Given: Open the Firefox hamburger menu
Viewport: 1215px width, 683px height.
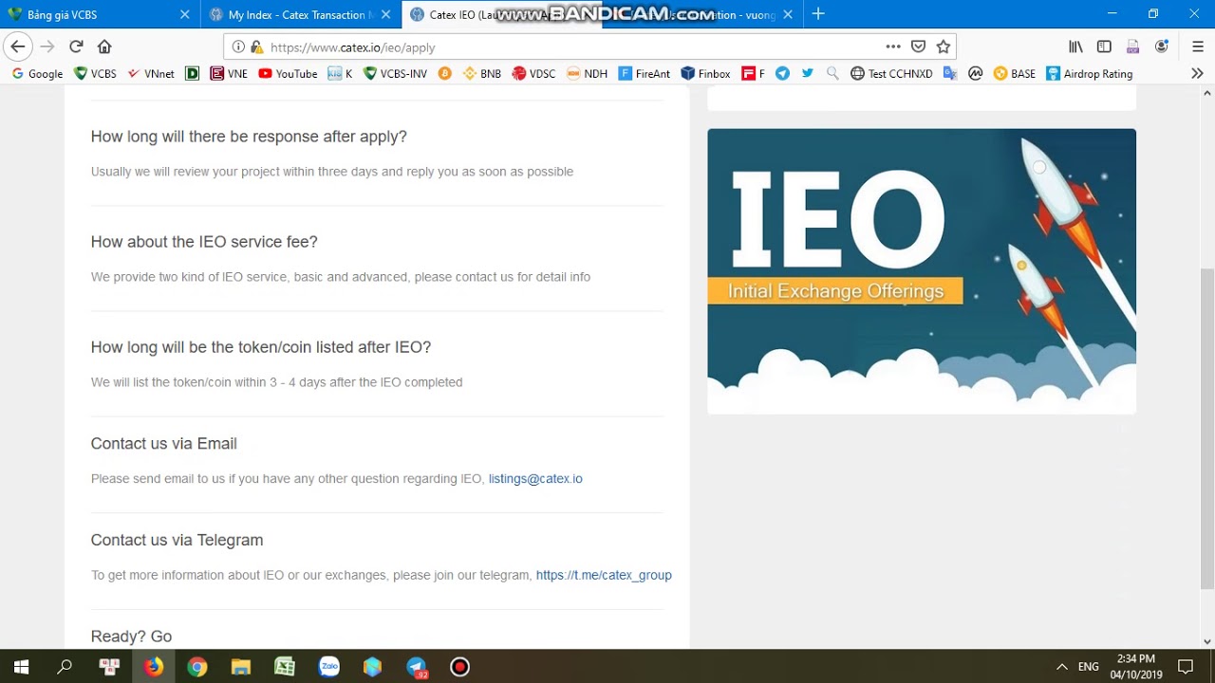Looking at the screenshot, I should (x=1198, y=46).
